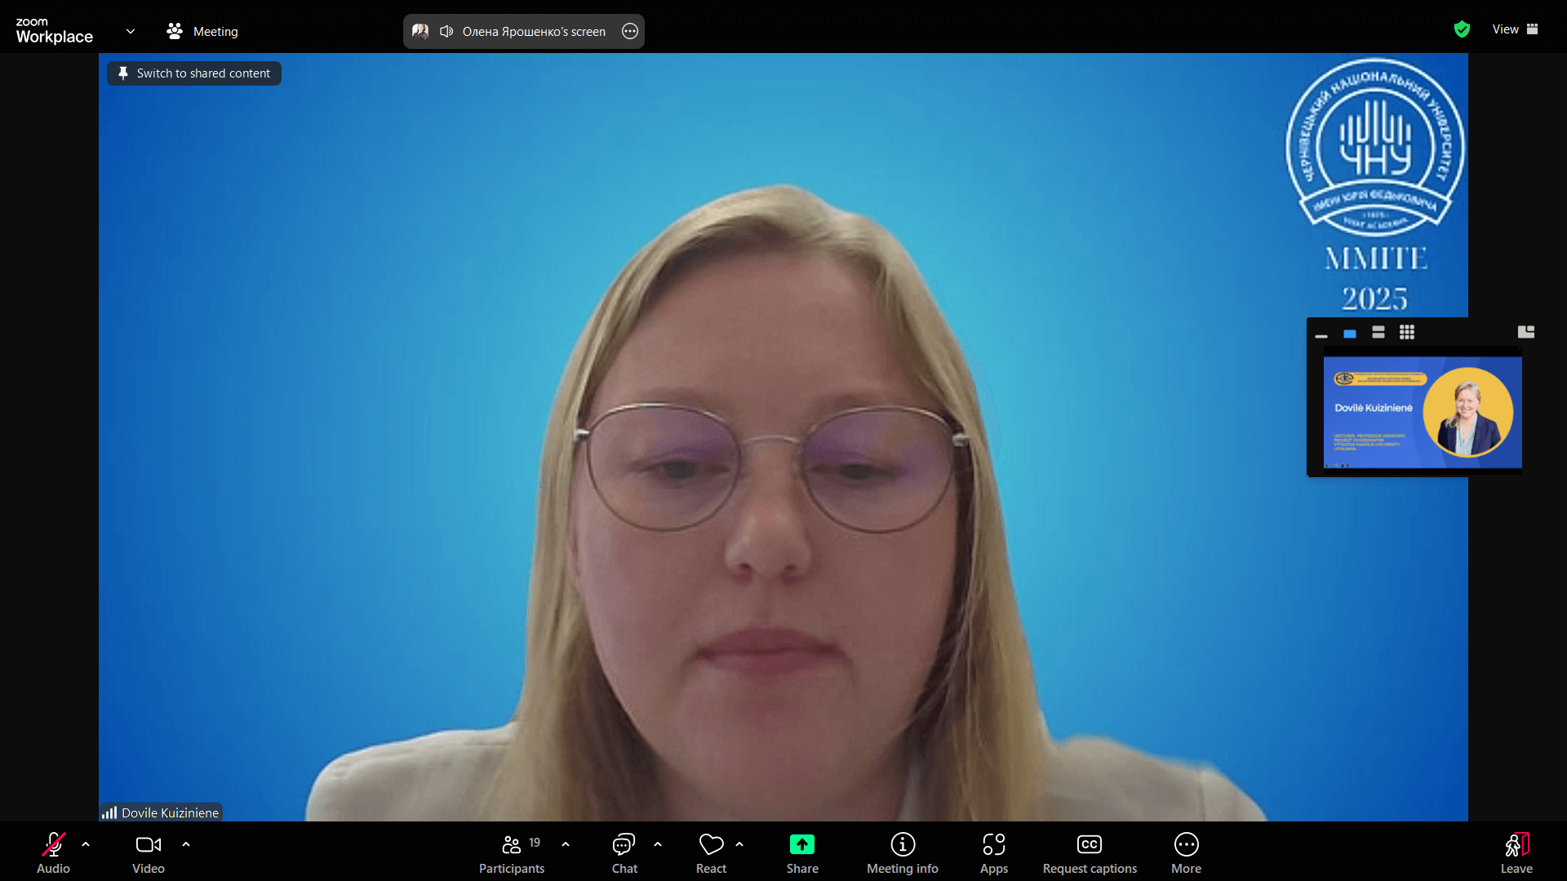Expand audio options arrow
The height and width of the screenshot is (881, 1567).
[x=86, y=844]
